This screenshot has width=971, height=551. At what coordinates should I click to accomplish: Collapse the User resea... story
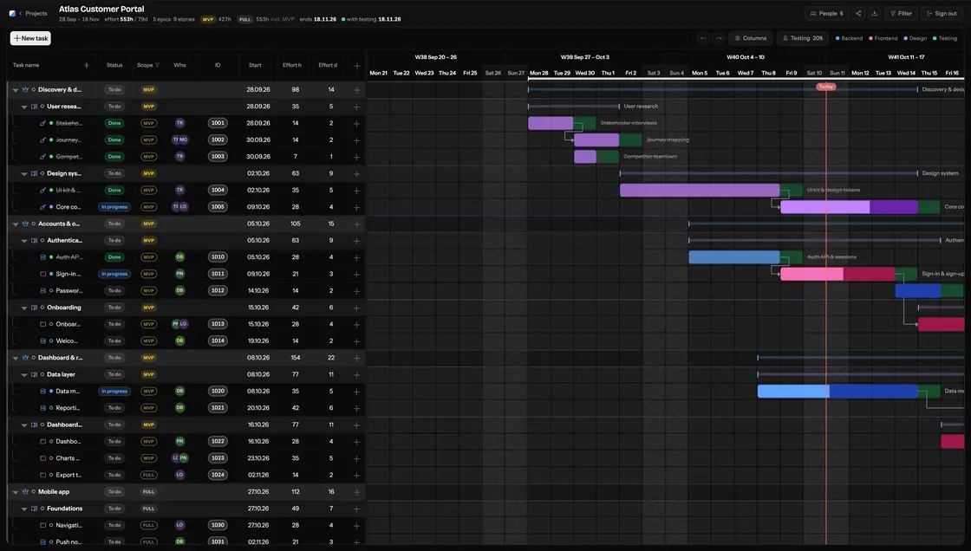tap(24, 107)
